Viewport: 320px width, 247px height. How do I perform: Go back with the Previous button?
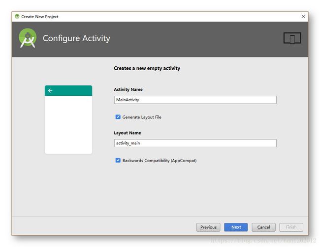(x=208, y=227)
